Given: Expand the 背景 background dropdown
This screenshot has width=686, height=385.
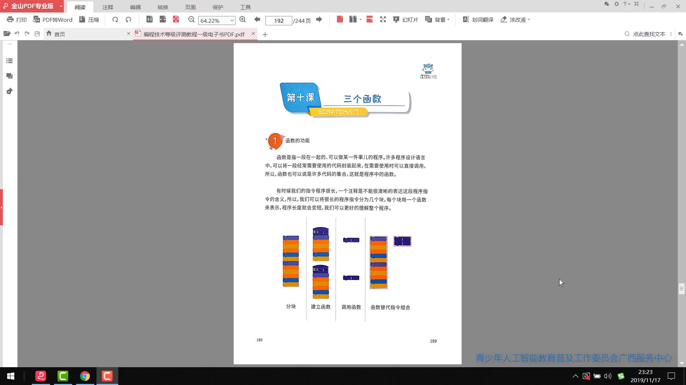Looking at the screenshot, I should tap(448, 20).
